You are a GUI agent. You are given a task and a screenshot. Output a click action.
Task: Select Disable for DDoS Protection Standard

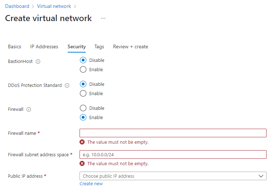83,84
